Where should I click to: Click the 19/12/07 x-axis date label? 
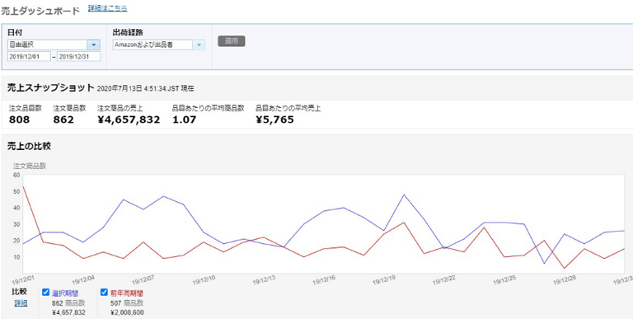coord(143,280)
